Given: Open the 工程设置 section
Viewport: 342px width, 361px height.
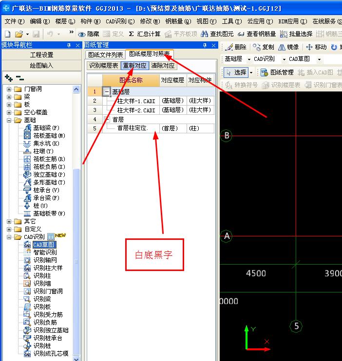Looking at the screenshot, I should [41, 55].
